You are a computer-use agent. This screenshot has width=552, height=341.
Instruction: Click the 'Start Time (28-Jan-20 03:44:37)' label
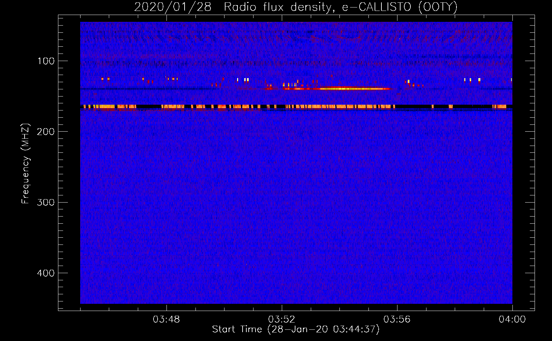(x=296, y=329)
